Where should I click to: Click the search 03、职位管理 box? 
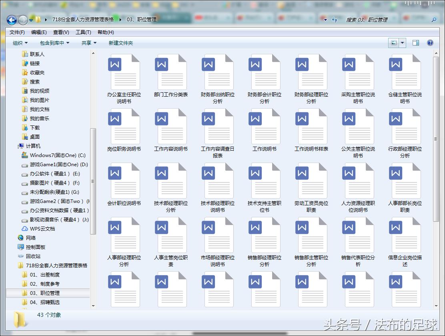pyautogui.click(x=384, y=20)
